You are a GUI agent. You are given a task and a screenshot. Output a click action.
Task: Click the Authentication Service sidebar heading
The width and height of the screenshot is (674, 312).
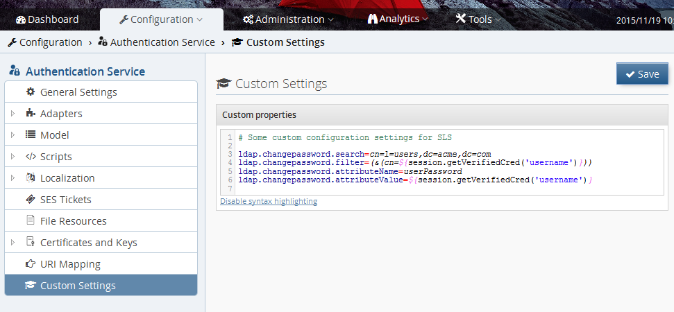pos(85,71)
